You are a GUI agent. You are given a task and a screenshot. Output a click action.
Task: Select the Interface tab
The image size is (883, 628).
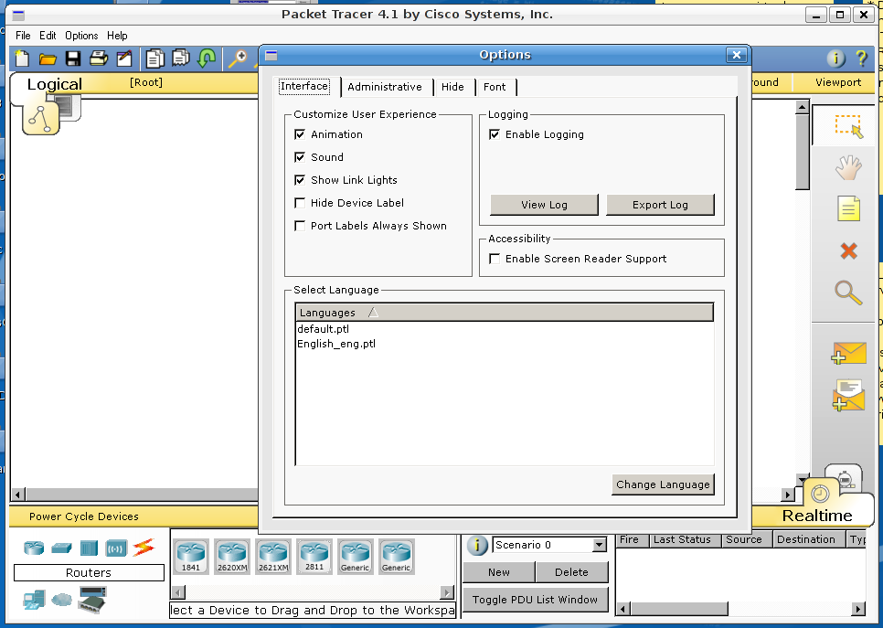click(304, 86)
